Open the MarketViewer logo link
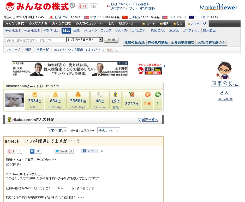 coord(218,7)
